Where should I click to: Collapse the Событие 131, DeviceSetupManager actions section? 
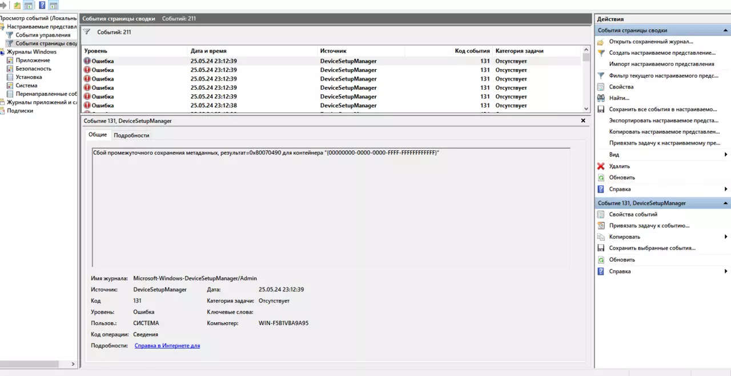tap(726, 203)
